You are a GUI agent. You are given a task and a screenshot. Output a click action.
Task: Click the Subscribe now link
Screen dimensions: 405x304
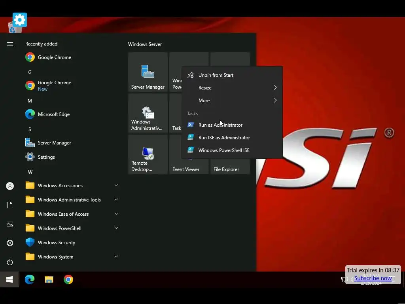pyautogui.click(x=373, y=278)
